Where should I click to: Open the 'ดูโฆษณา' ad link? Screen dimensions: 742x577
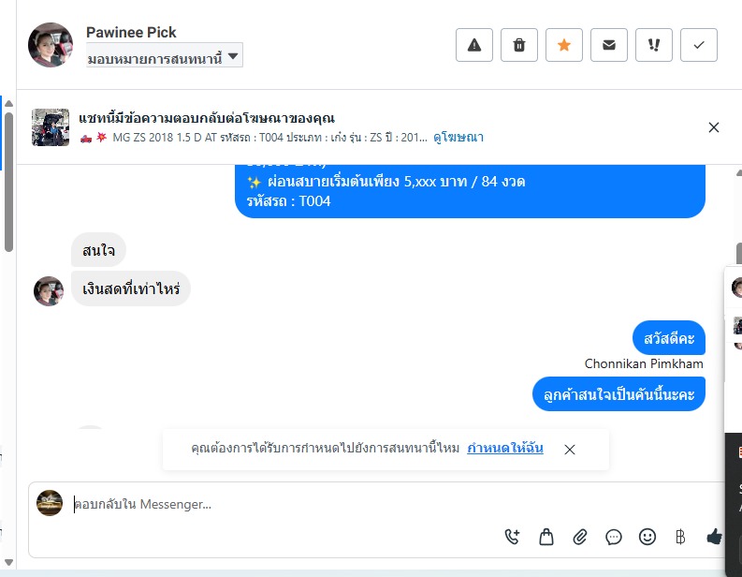click(x=458, y=138)
